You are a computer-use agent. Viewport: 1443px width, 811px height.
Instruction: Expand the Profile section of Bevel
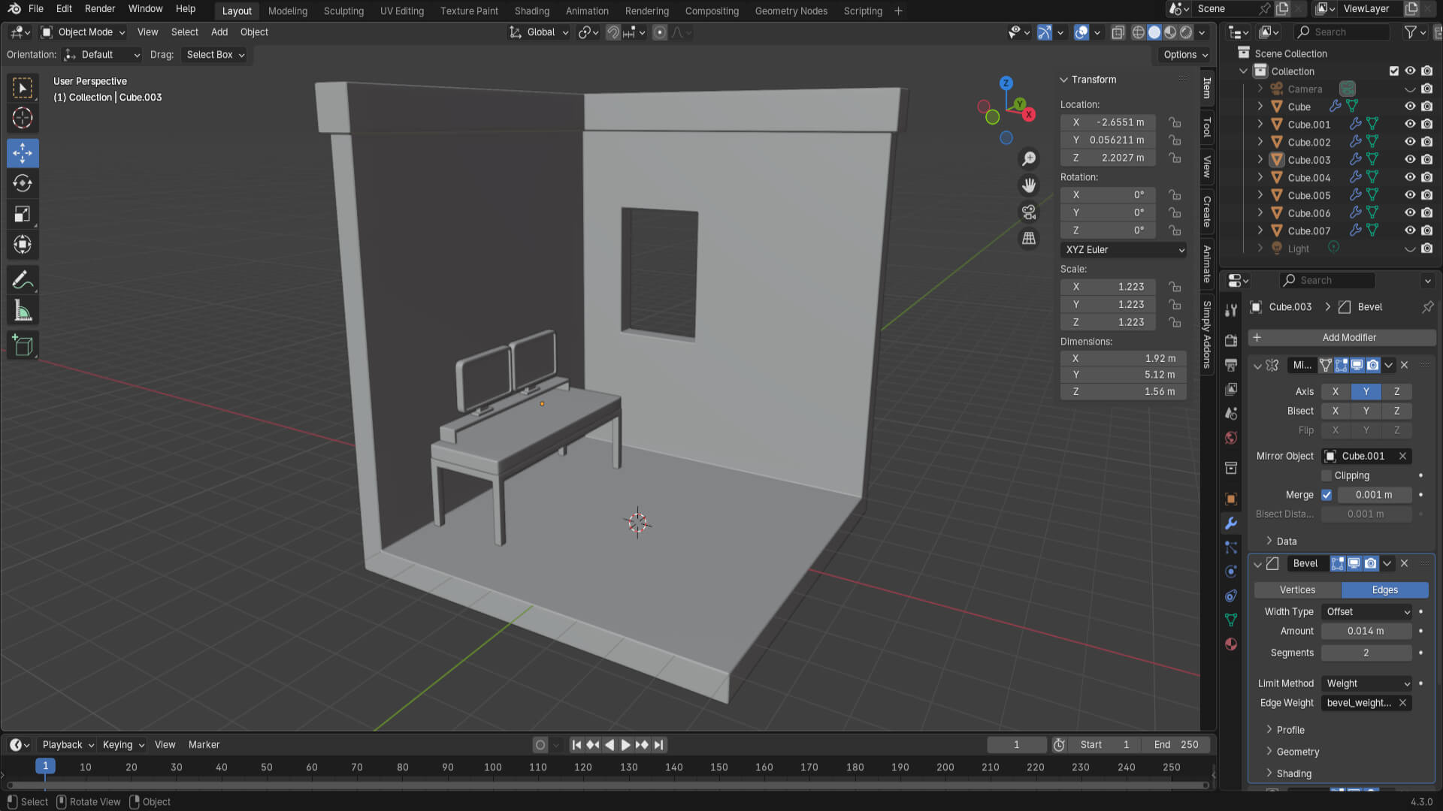click(1290, 730)
